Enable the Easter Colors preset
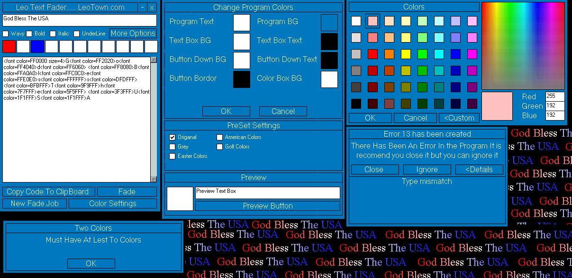The height and width of the screenshot is (278, 572). click(x=173, y=156)
